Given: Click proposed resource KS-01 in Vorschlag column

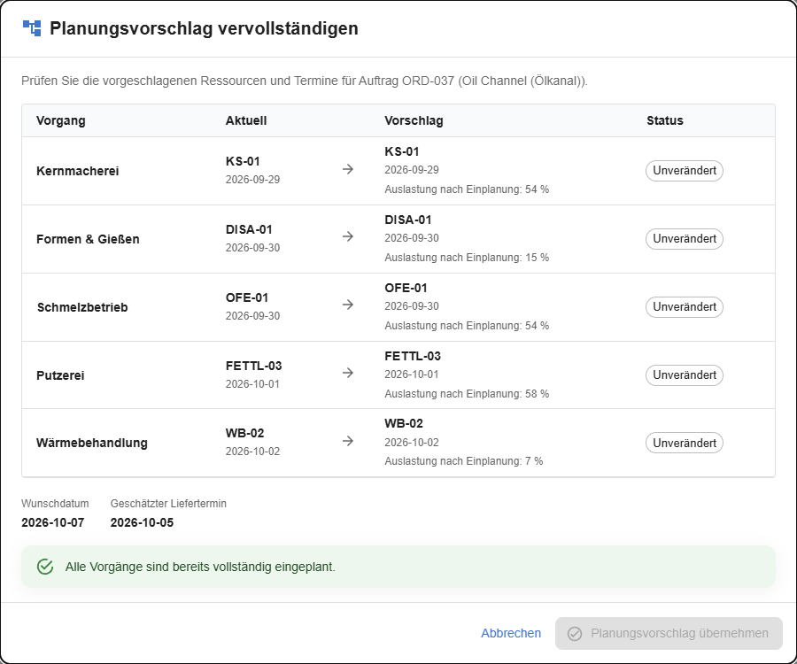Looking at the screenshot, I should click(401, 151).
